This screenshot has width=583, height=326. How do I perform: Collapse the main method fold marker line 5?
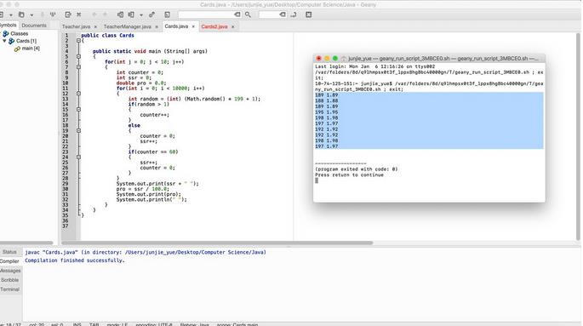tap(78, 56)
